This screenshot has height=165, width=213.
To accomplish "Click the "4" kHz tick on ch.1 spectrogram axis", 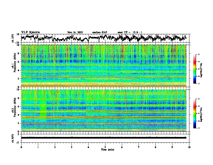I will 19,70.
